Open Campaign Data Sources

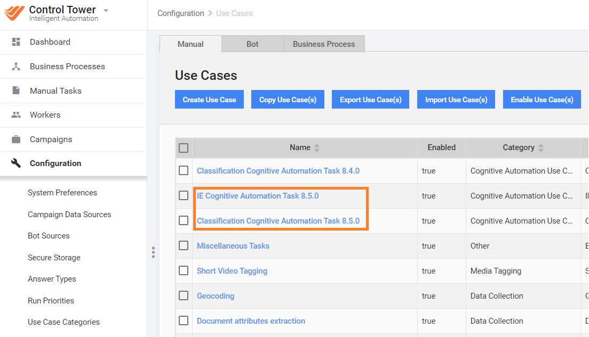(x=69, y=215)
